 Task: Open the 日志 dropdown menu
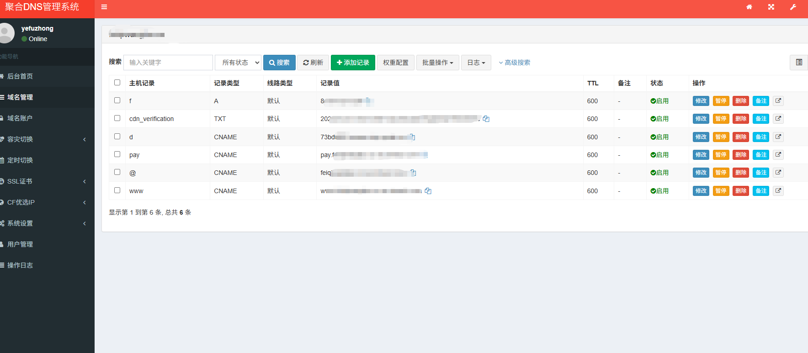point(476,63)
